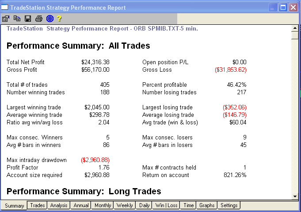Click the scrollbar down arrow
The image size is (301, 212).
tap(295, 196)
